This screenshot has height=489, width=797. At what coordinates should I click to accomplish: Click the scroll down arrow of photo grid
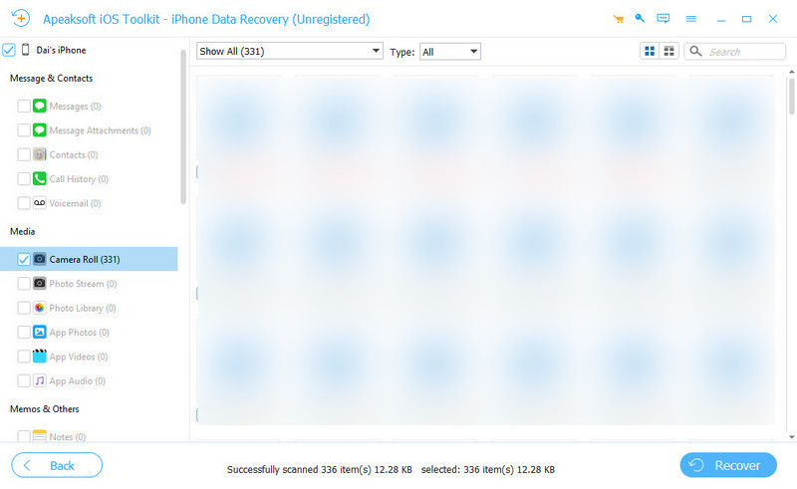click(x=791, y=436)
